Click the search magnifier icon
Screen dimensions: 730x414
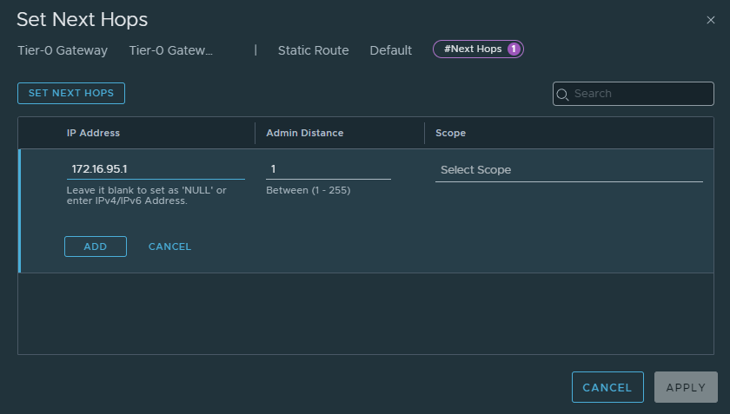tap(562, 94)
